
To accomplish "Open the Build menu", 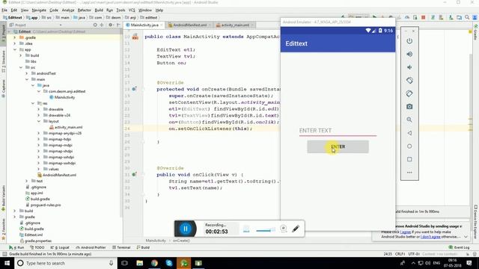I will 99,10.
